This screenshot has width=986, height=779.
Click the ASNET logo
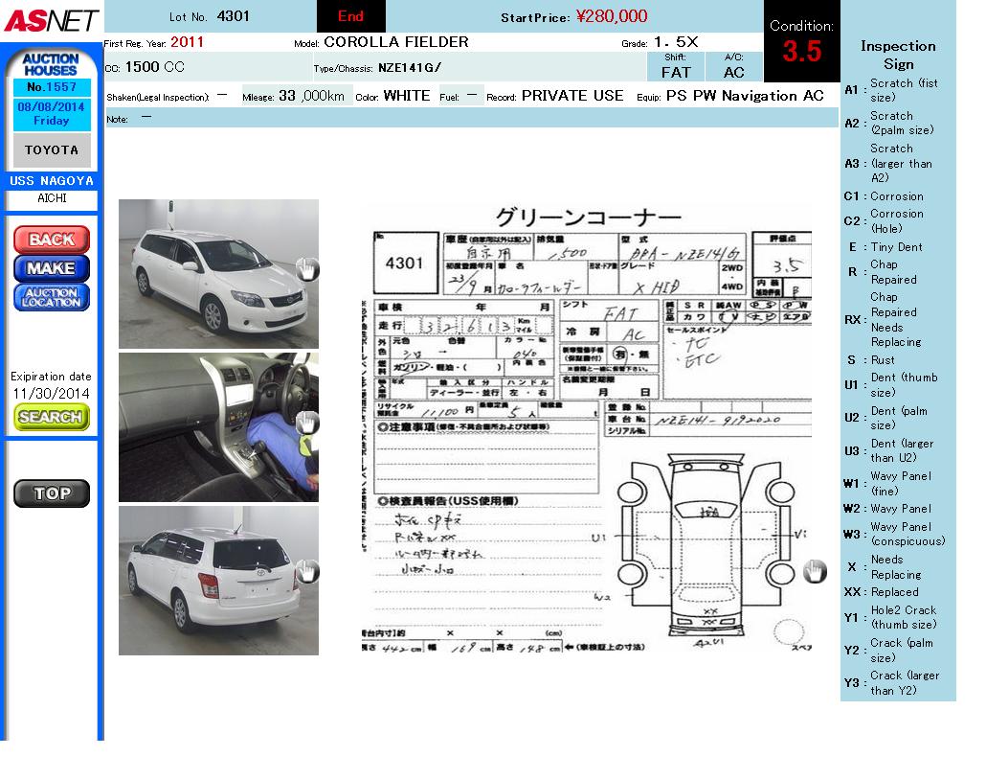51,20
